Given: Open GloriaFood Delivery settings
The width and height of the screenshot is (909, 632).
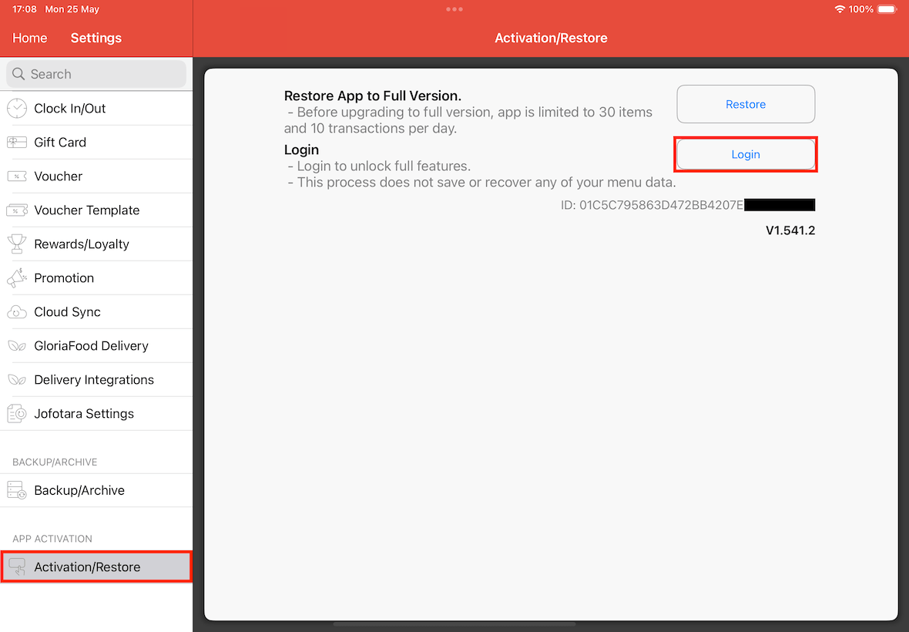Looking at the screenshot, I should click(x=96, y=346).
